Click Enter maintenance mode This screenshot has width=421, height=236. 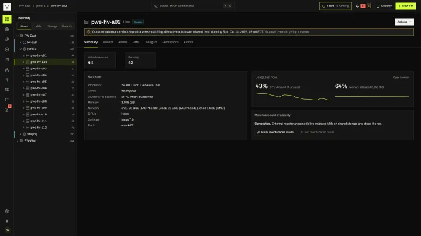pos(275,132)
